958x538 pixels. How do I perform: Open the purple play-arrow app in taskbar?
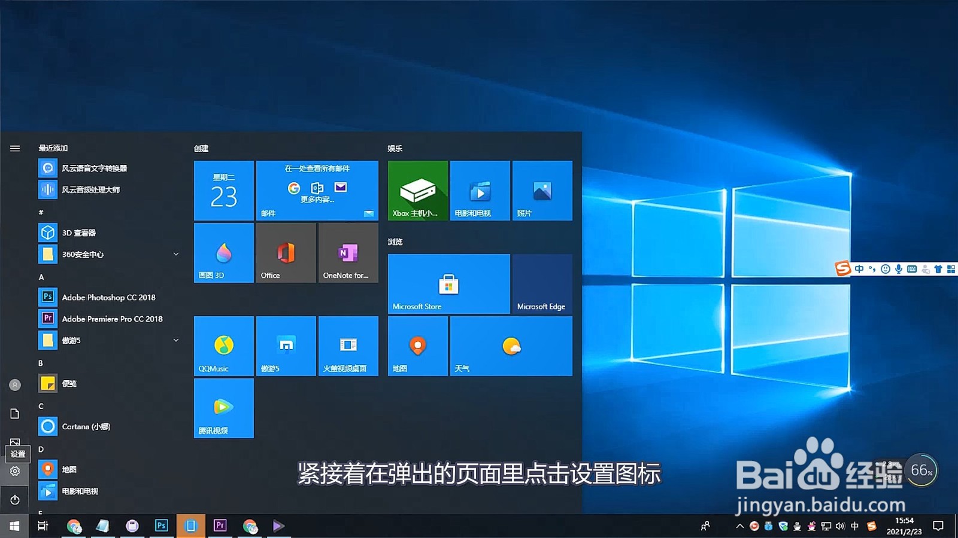[278, 526]
